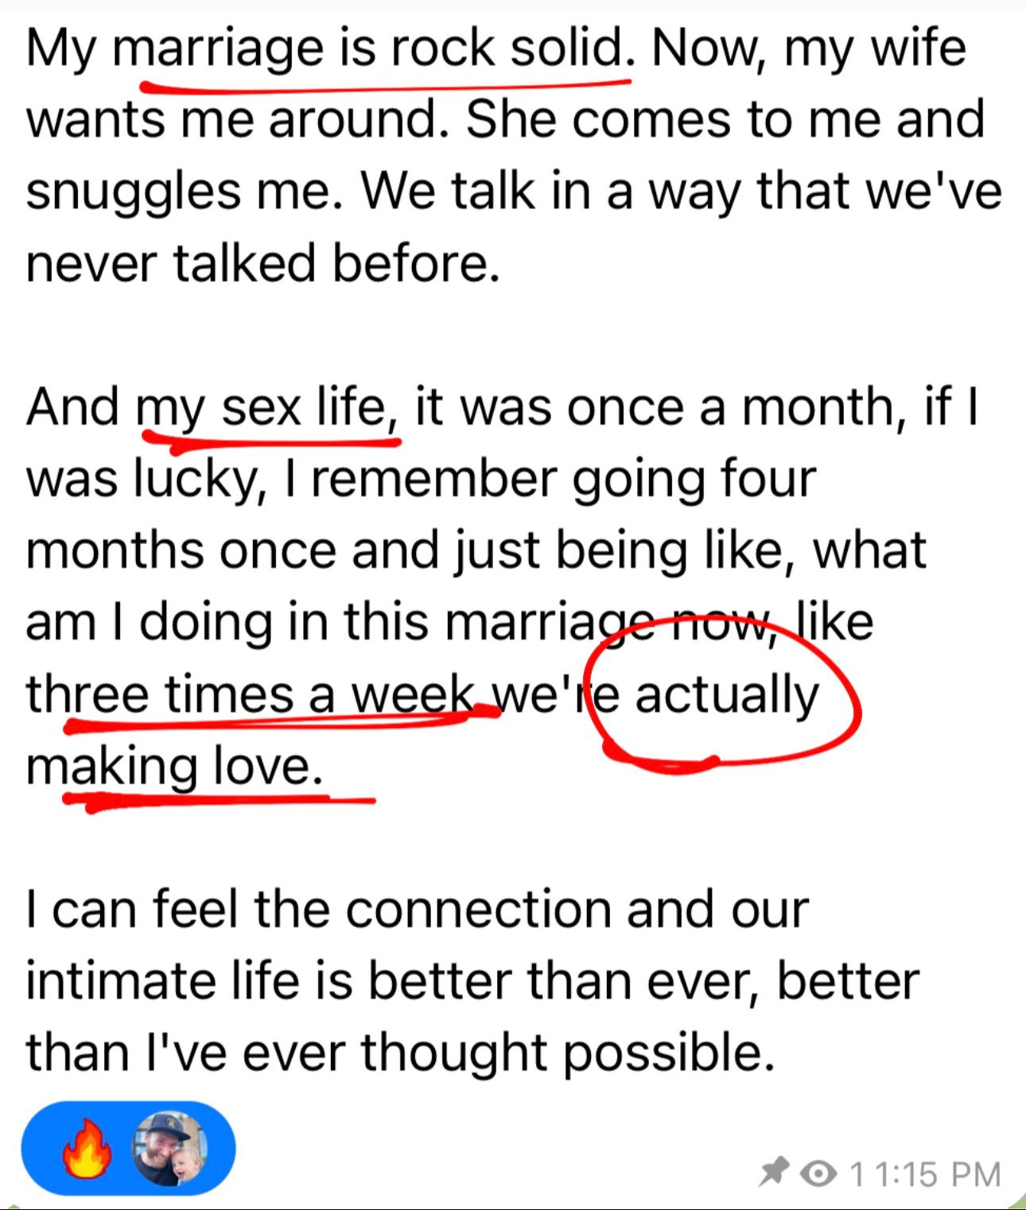Image resolution: width=1026 pixels, height=1210 pixels.
Task: Click the closing words "thought possible."
Action: [x=568, y=1054]
